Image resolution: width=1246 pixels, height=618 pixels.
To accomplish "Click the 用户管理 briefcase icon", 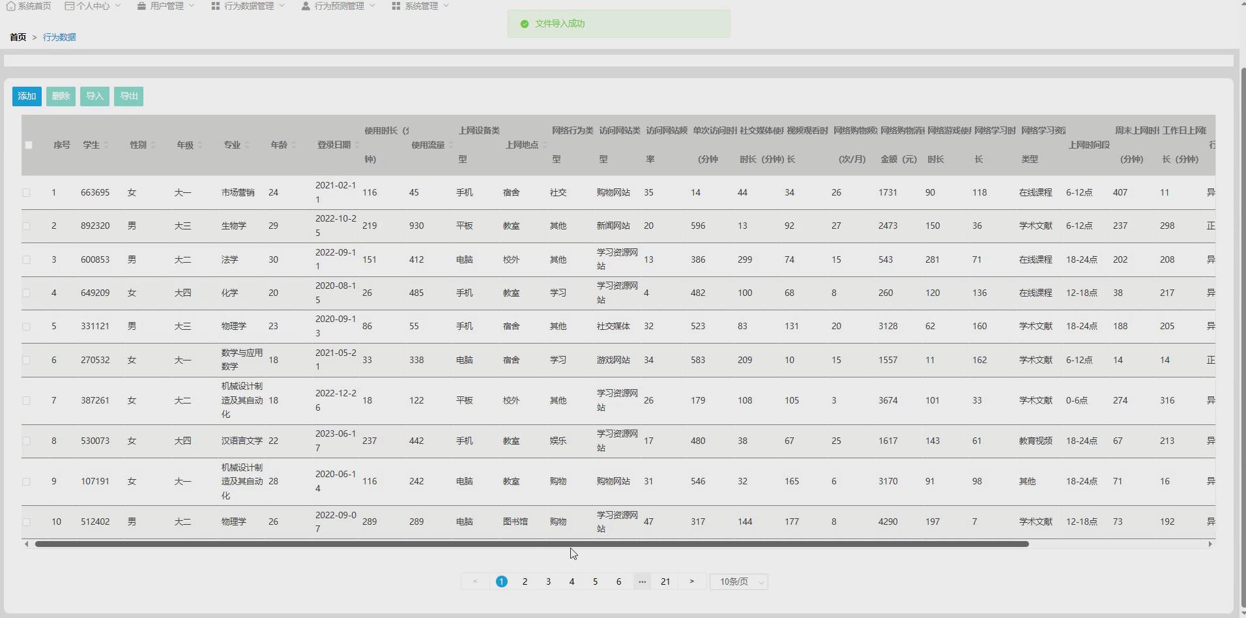I will pos(141,6).
